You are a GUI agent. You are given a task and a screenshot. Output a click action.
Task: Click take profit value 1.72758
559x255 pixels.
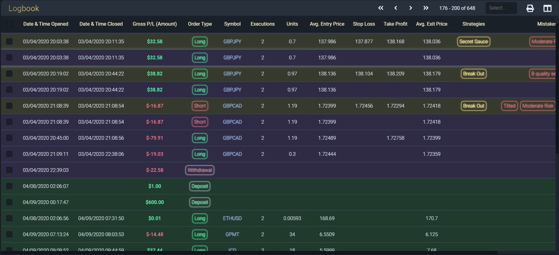(395, 138)
